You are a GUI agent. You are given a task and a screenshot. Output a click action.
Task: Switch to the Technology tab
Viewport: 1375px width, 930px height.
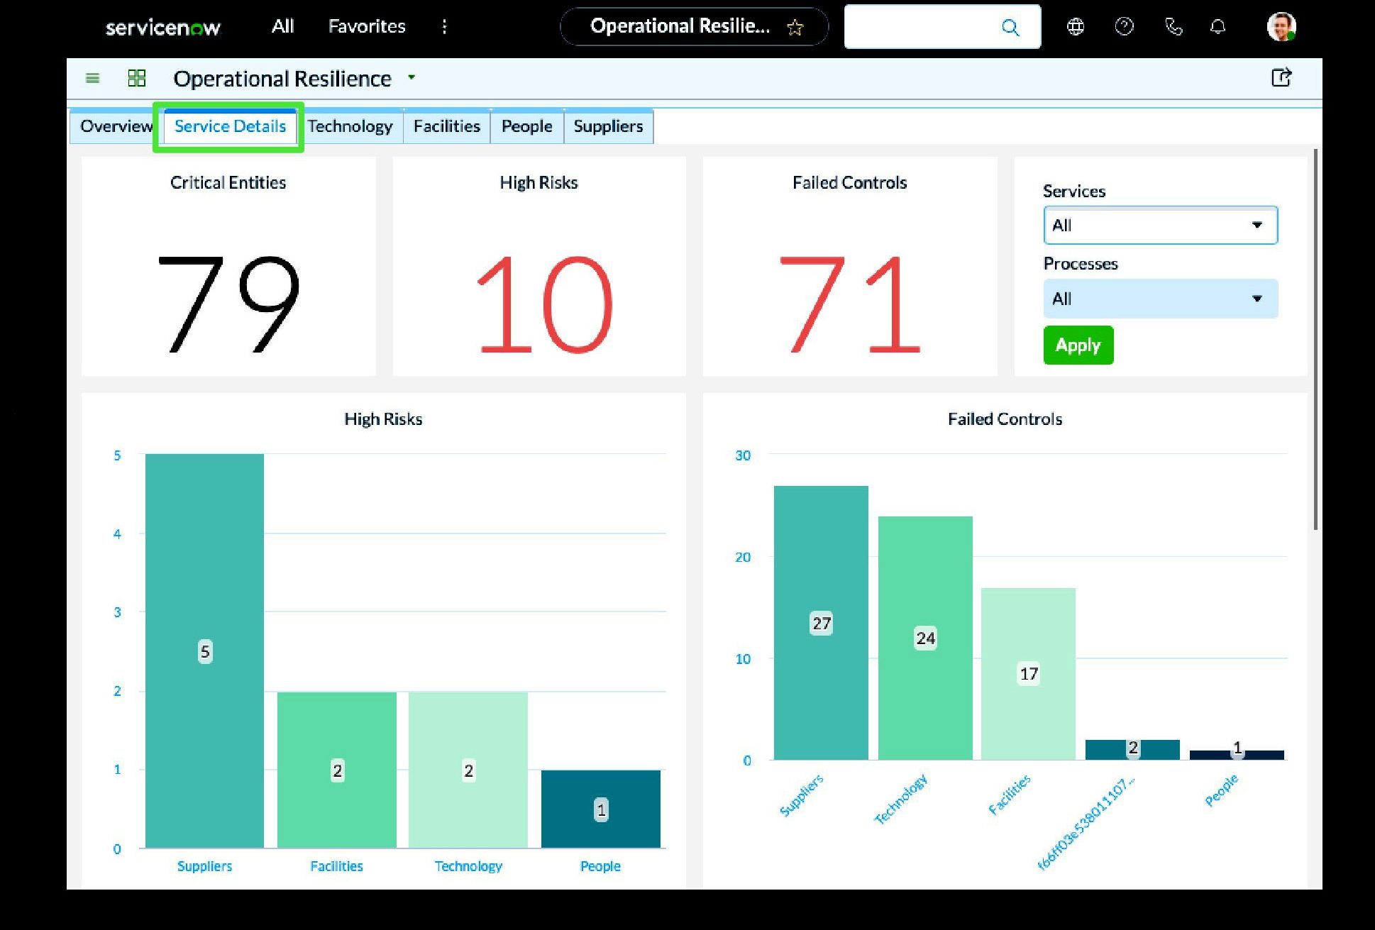[350, 126]
